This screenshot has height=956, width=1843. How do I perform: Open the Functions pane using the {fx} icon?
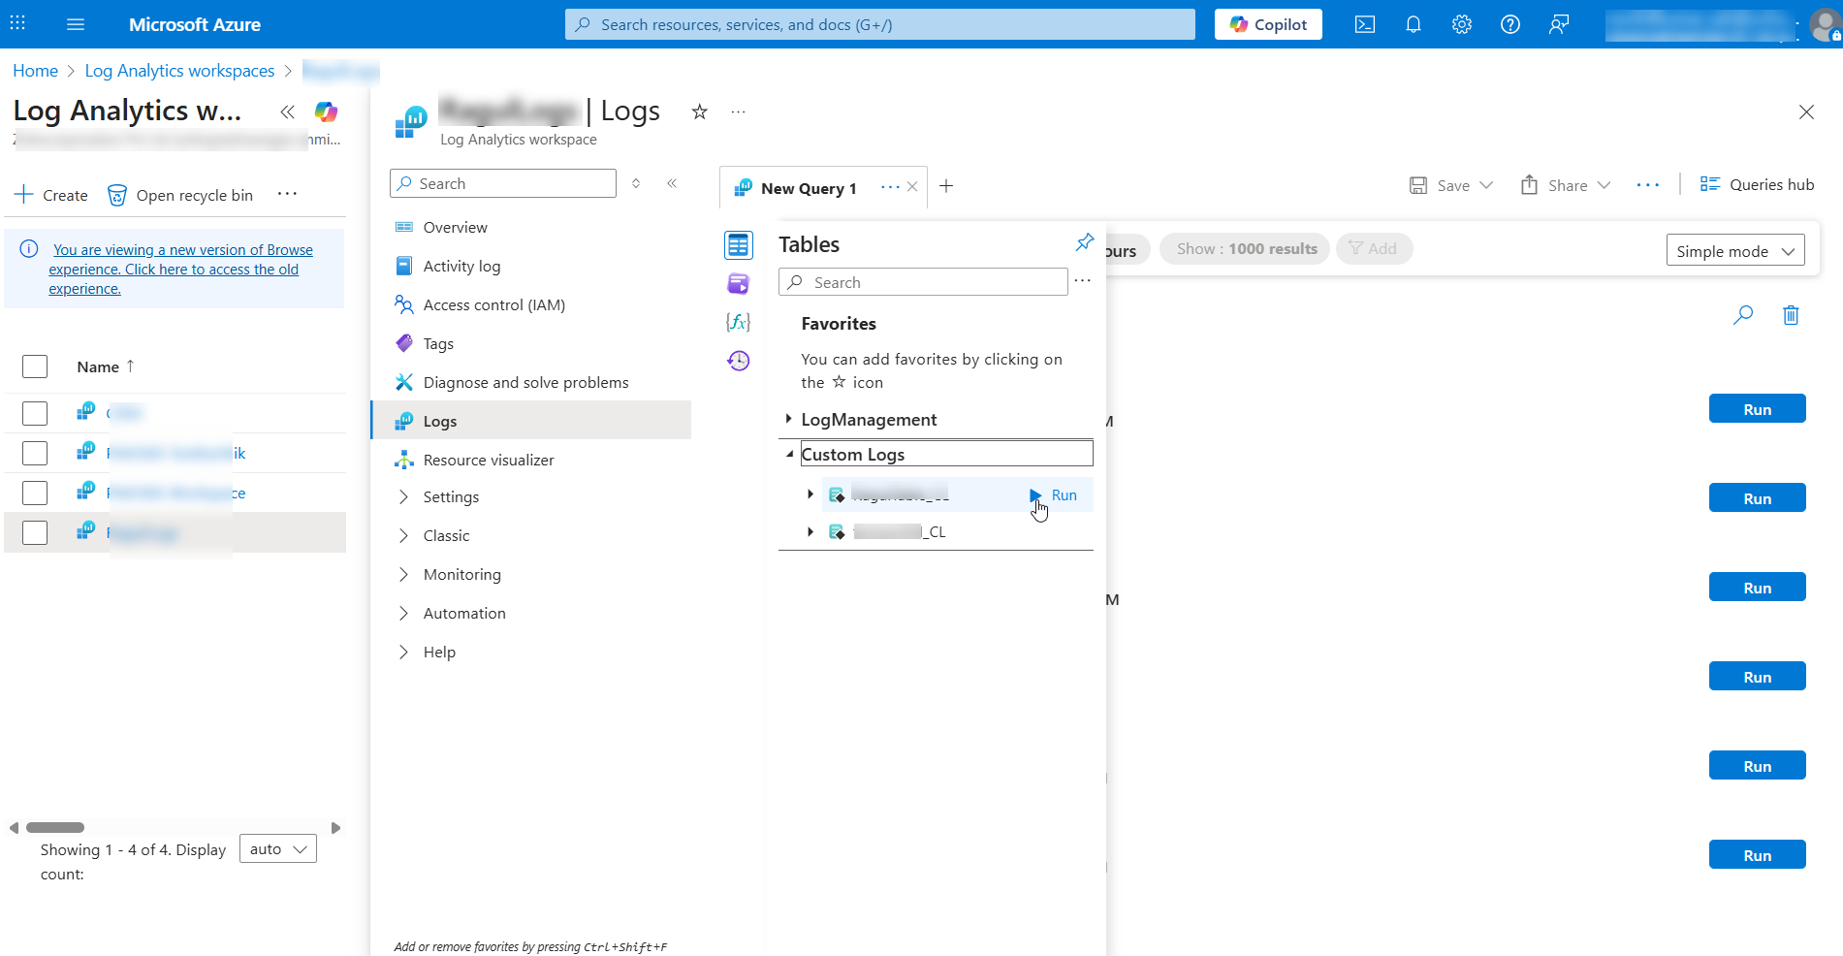pos(739,322)
